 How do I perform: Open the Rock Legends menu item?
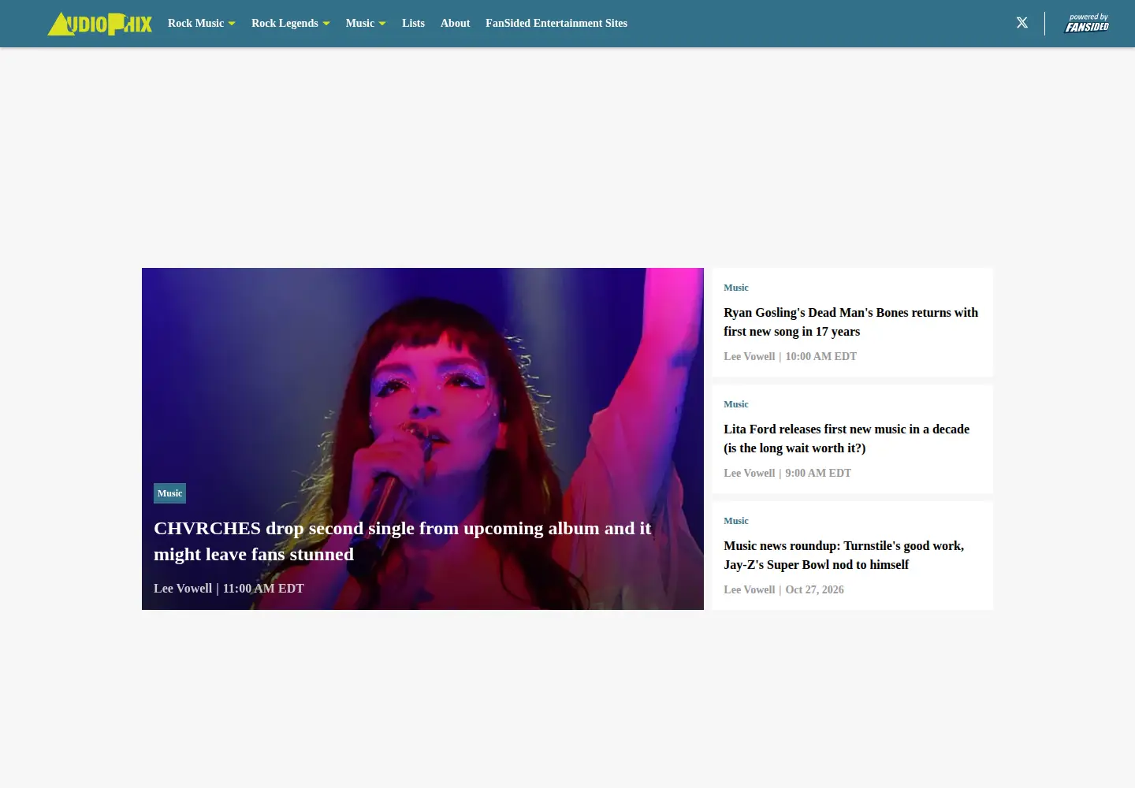pos(285,23)
